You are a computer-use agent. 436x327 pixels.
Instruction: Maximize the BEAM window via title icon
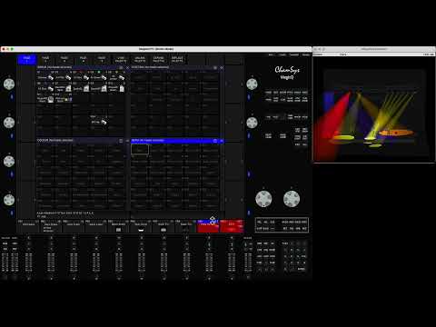pos(215,67)
